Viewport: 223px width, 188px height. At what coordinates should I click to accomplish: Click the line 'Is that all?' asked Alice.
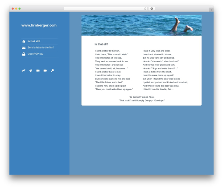click(142, 97)
